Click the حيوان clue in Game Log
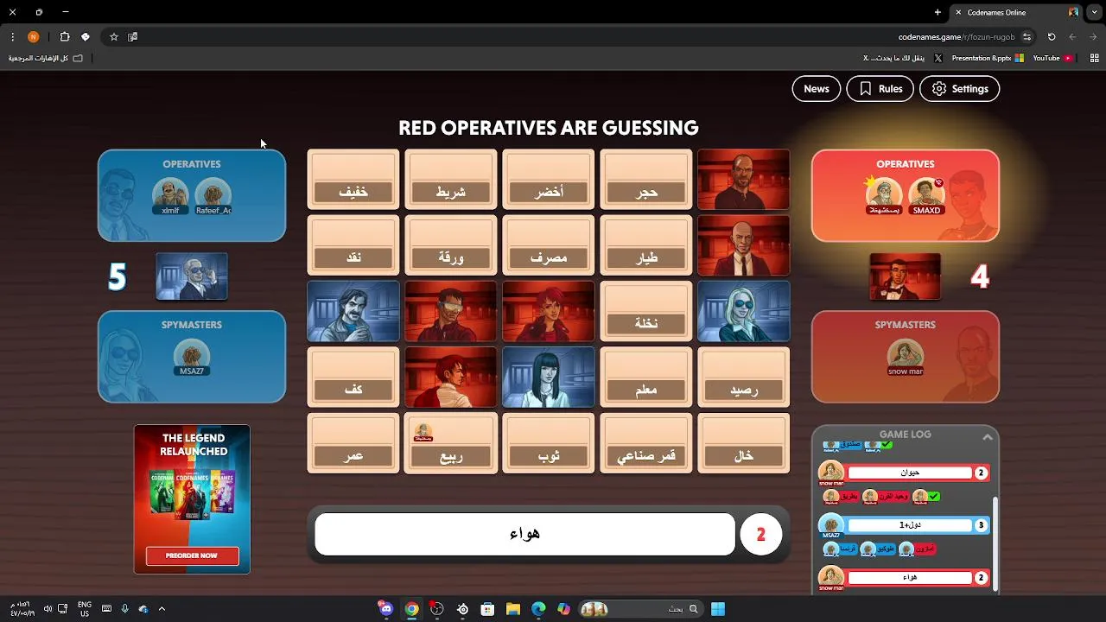The image size is (1106, 622). click(x=910, y=473)
